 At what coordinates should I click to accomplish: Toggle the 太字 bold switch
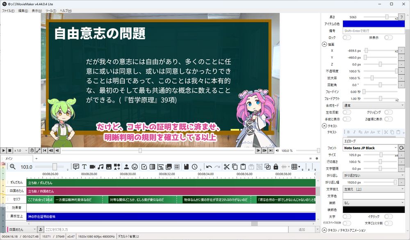(347, 217)
